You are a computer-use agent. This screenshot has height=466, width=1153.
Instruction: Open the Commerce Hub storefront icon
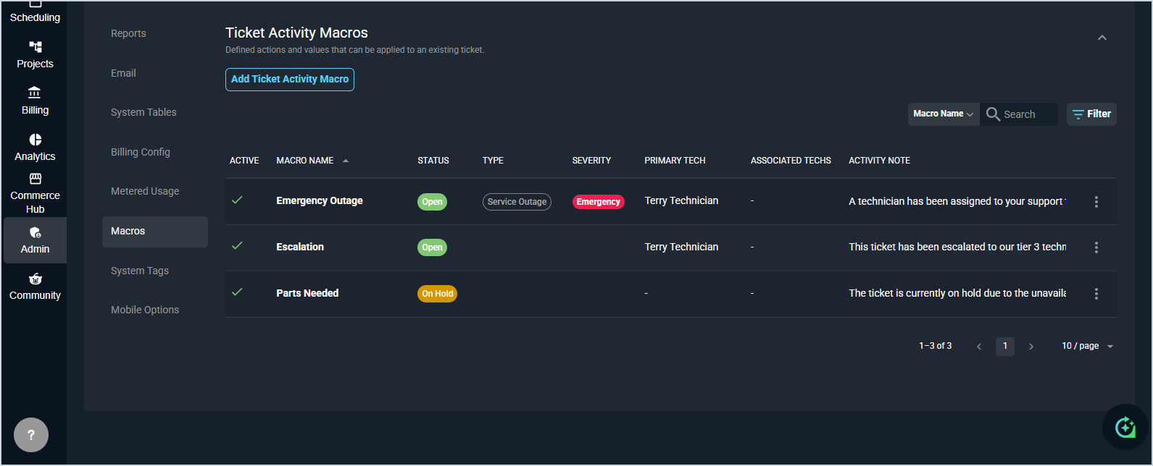35,179
